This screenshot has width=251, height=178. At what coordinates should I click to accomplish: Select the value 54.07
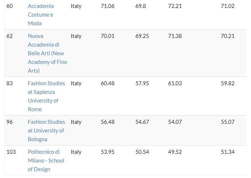[175, 122]
